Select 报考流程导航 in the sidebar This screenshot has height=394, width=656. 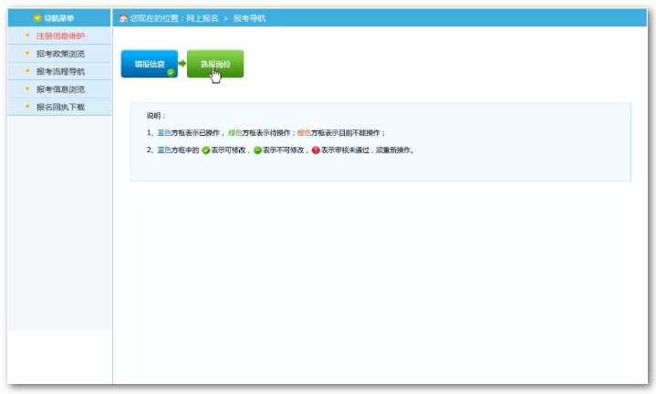tap(60, 71)
